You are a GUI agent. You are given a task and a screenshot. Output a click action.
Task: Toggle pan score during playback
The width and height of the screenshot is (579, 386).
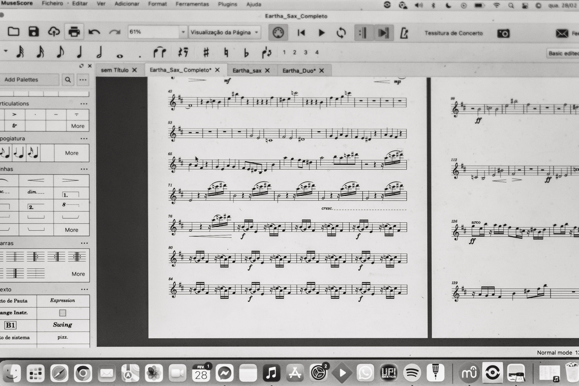(x=383, y=33)
